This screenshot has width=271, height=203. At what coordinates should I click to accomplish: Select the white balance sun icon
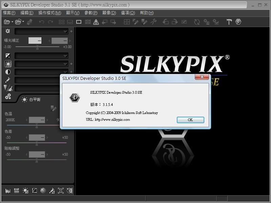8,64
